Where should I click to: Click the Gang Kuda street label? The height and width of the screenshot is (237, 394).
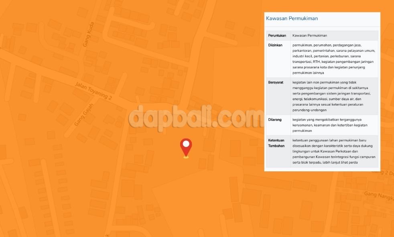point(88,36)
